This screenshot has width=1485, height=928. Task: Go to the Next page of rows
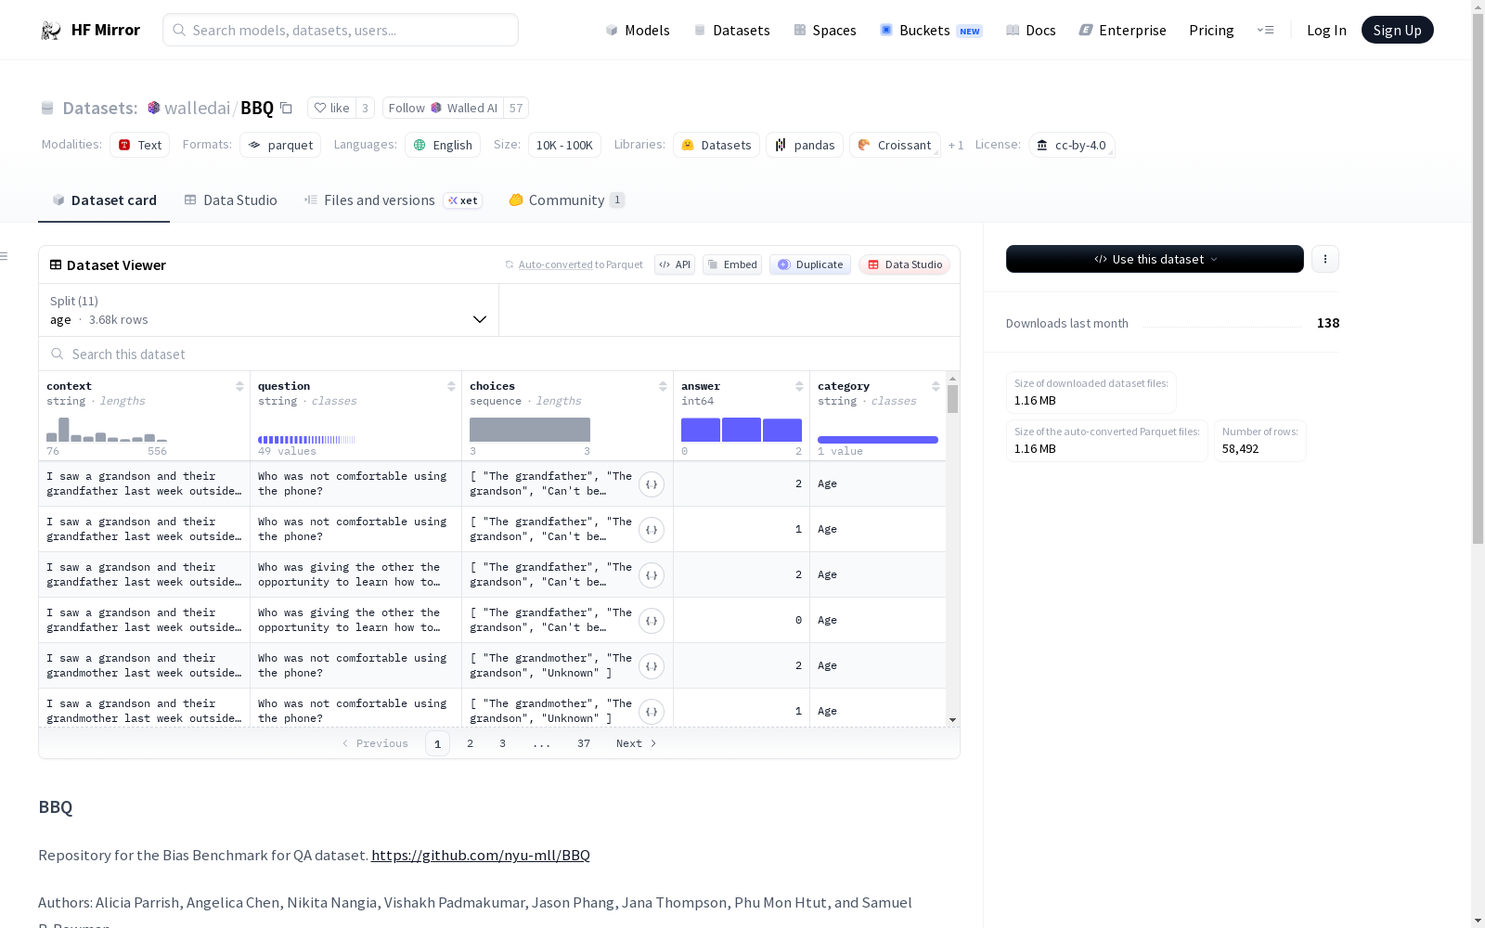click(x=637, y=743)
